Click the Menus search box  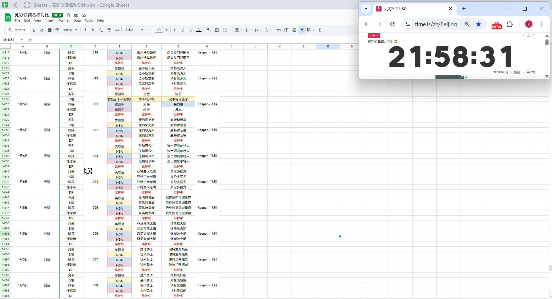pyautogui.click(x=17, y=30)
